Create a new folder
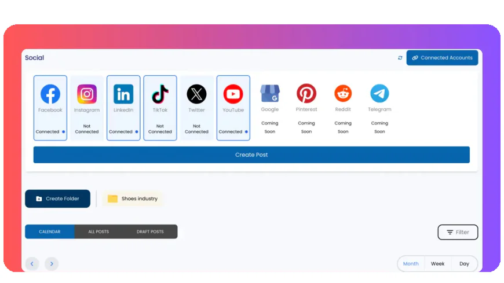The width and height of the screenshot is (504, 283). (57, 199)
